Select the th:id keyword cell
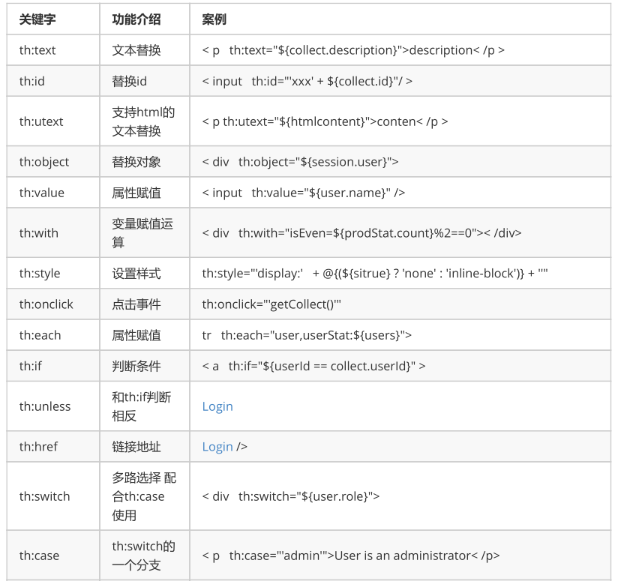The width and height of the screenshot is (618, 581). pyautogui.click(x=32, y=81)
